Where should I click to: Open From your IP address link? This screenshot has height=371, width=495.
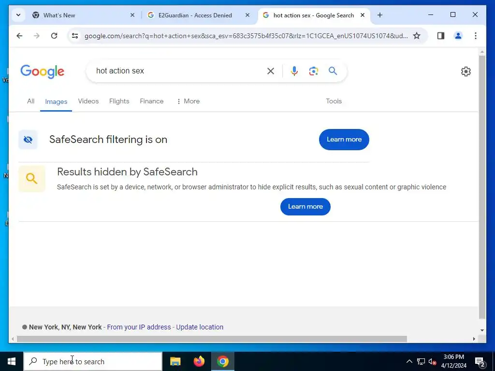click(139, 327)
